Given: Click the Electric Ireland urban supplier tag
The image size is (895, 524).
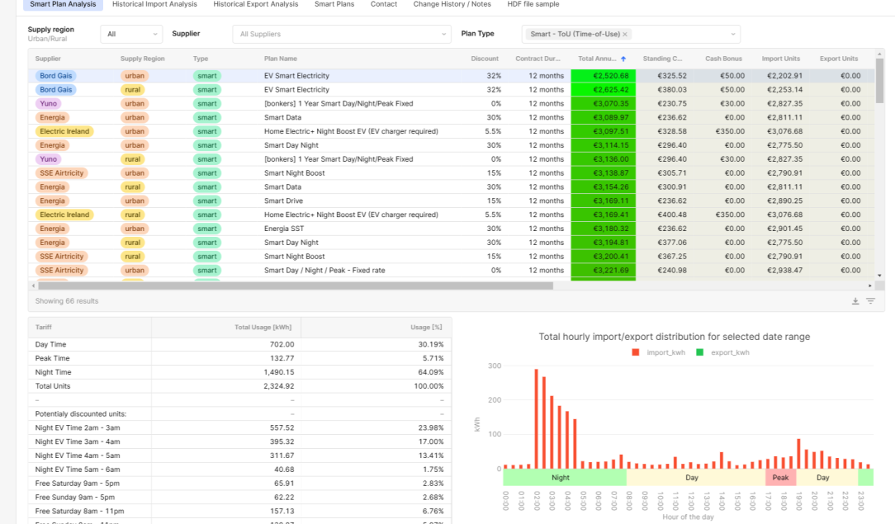Looking at the screenshot, I should click(65, 131).
